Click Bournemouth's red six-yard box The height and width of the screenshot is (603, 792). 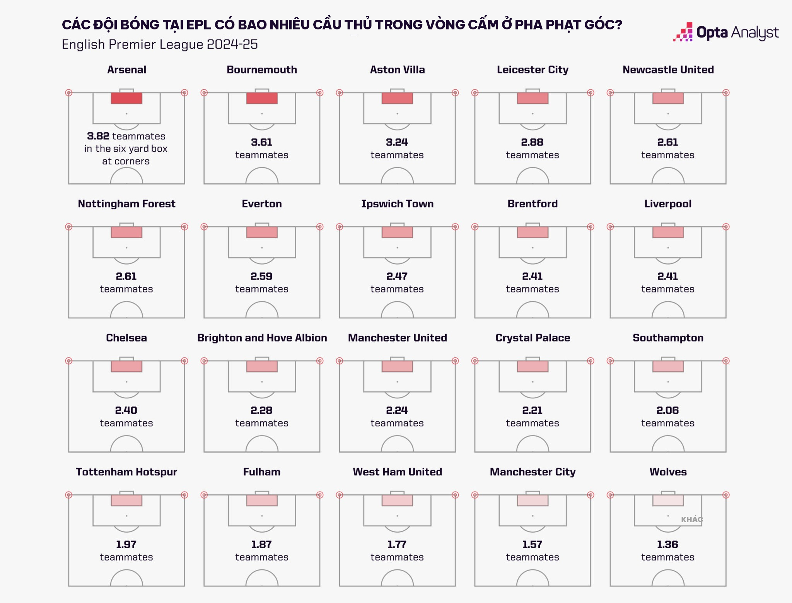(x=262, y=98)
